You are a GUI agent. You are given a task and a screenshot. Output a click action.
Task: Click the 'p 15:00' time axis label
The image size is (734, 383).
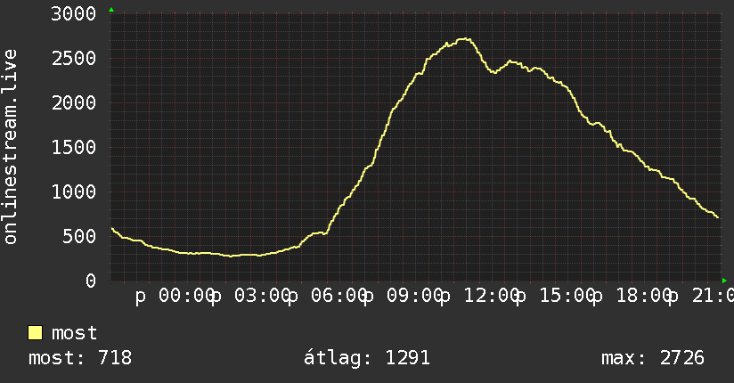(557, 297)
